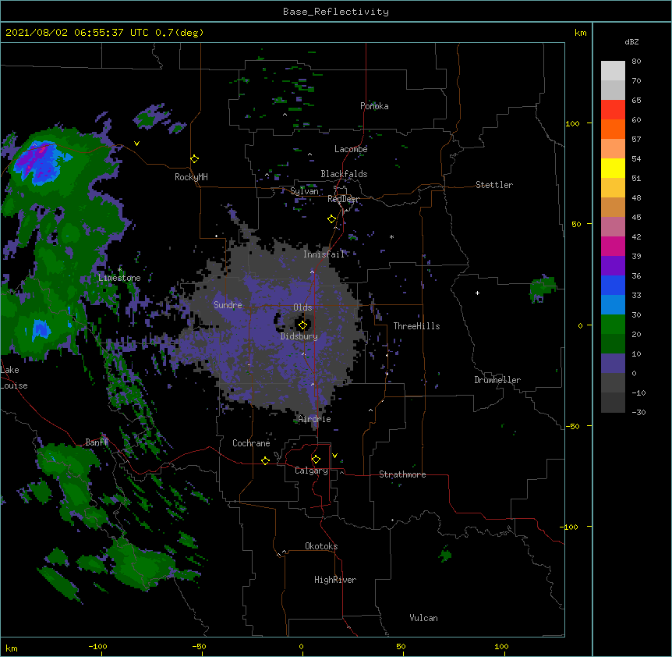Select the 60 dBZ red legend swatch
The height and width of the screenshot is (657, 672).
coord(613,110)
